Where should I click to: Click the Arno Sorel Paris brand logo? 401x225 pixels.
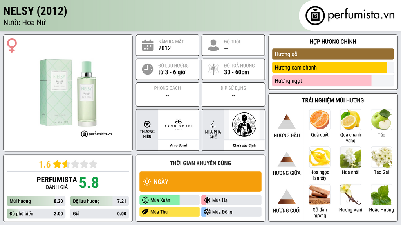(179, 125)
